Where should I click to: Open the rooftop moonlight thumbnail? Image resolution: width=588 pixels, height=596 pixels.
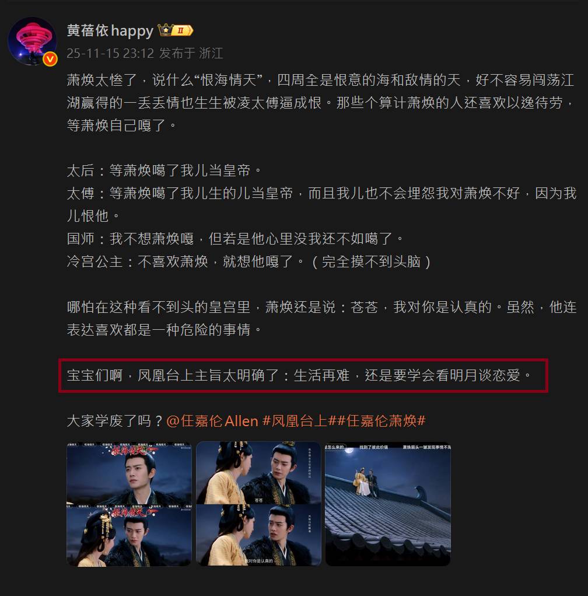[388, 504]
